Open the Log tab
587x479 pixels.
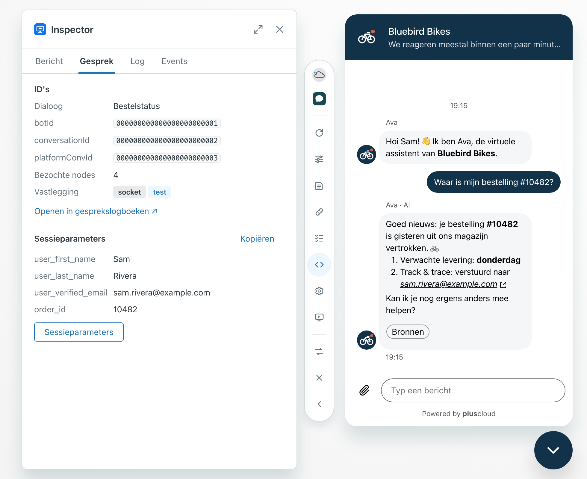137,61
